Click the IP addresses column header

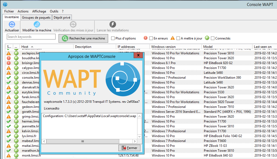pos(133,47)
